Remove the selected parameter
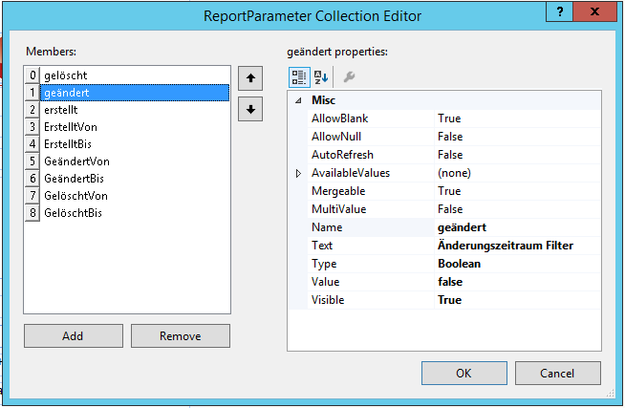This screenshot has width=625, height=408. tap(180, 336)
